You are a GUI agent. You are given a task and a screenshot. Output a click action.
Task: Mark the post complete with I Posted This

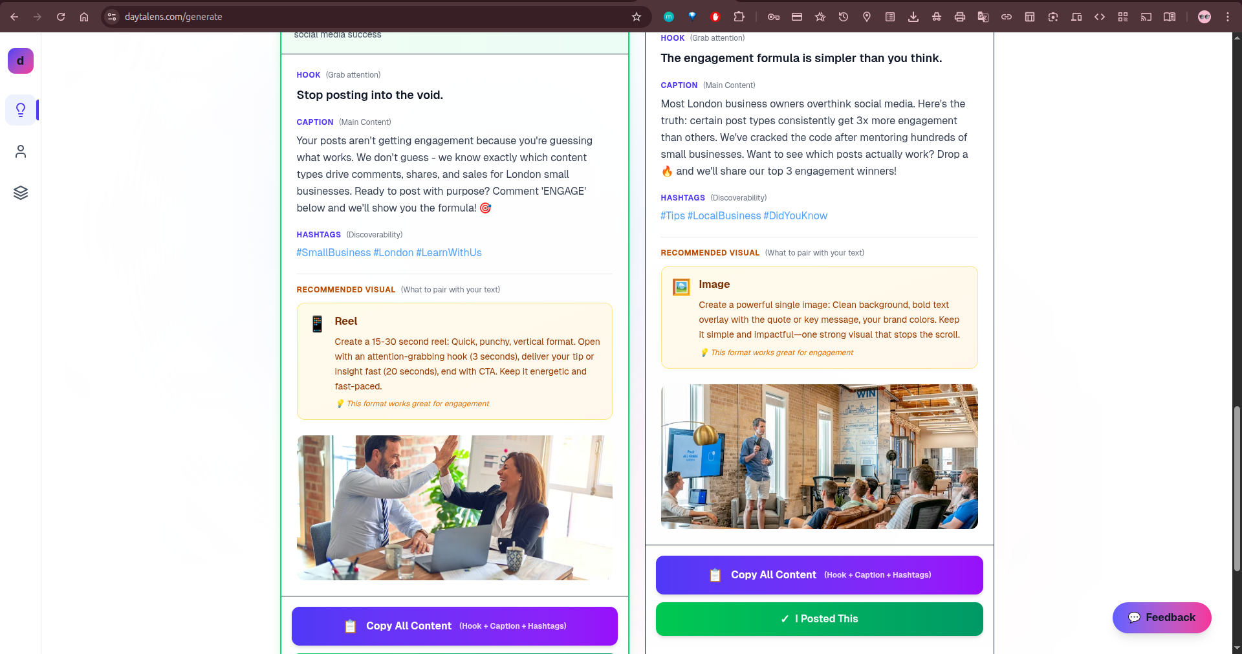pos(818,618)
